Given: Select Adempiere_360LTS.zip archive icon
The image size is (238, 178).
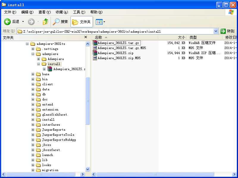Looking at the screenshot, I should (95, 53).
